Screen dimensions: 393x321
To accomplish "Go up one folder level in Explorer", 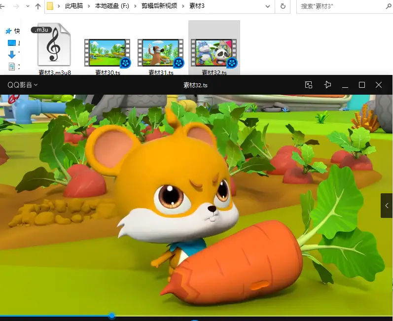I will tap(38, 6).
